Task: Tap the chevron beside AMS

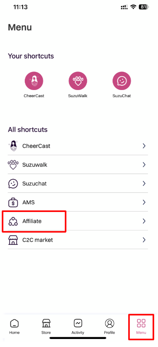Action: pos(144,202)
